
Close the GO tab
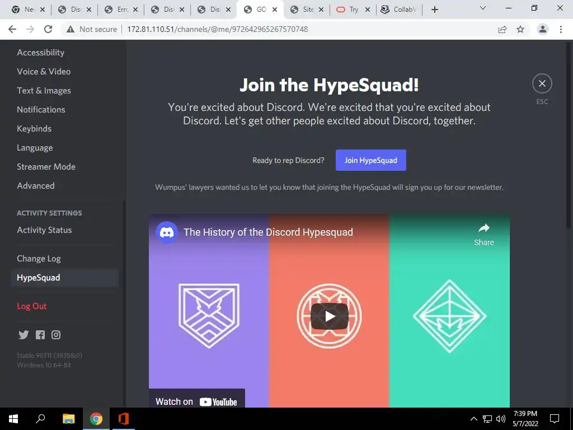point(275,10)
